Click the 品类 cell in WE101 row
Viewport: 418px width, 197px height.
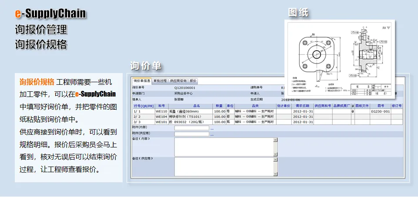(255, 122)
